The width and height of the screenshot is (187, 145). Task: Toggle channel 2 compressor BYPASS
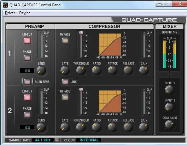65,97
